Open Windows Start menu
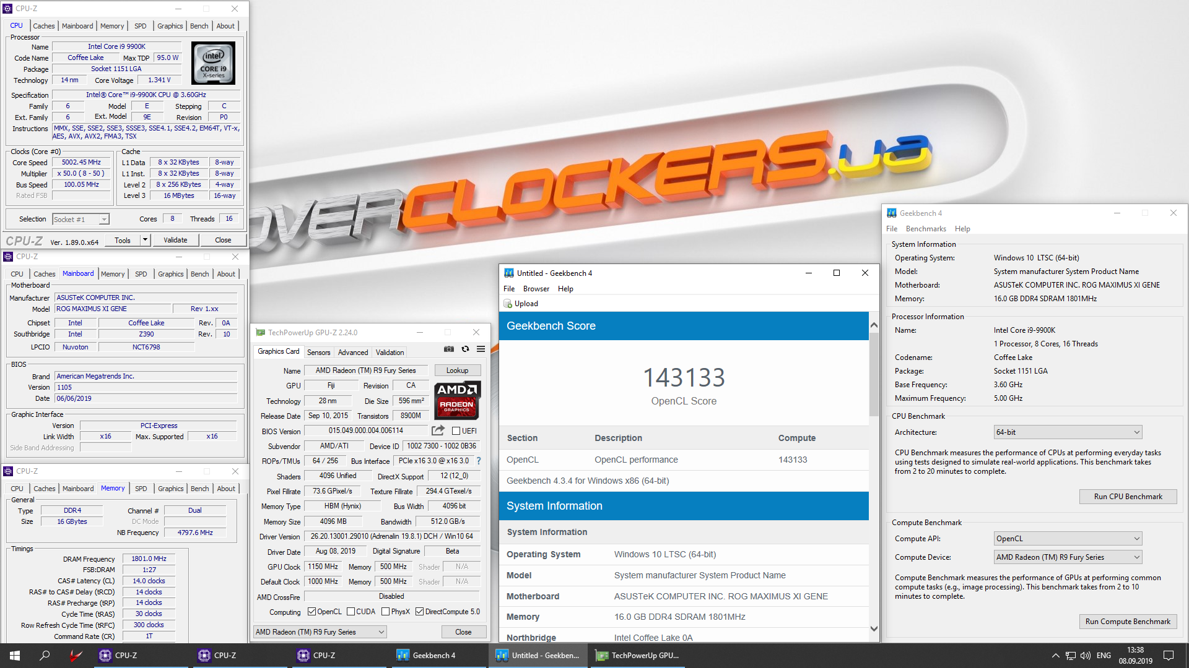 pyautogui.click(x=15, y=656)
